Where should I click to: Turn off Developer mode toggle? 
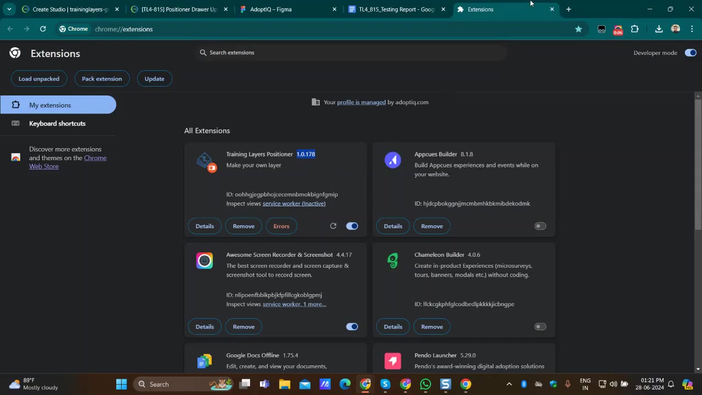tap(690, 53)
